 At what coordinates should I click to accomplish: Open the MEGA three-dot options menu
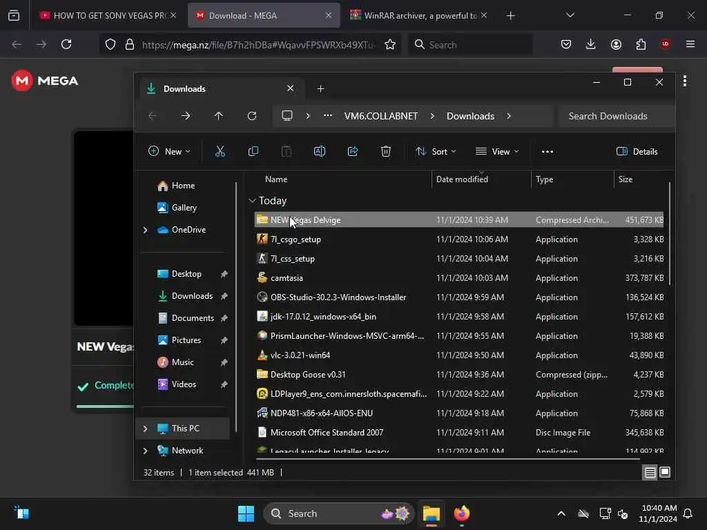coord(685,81)
